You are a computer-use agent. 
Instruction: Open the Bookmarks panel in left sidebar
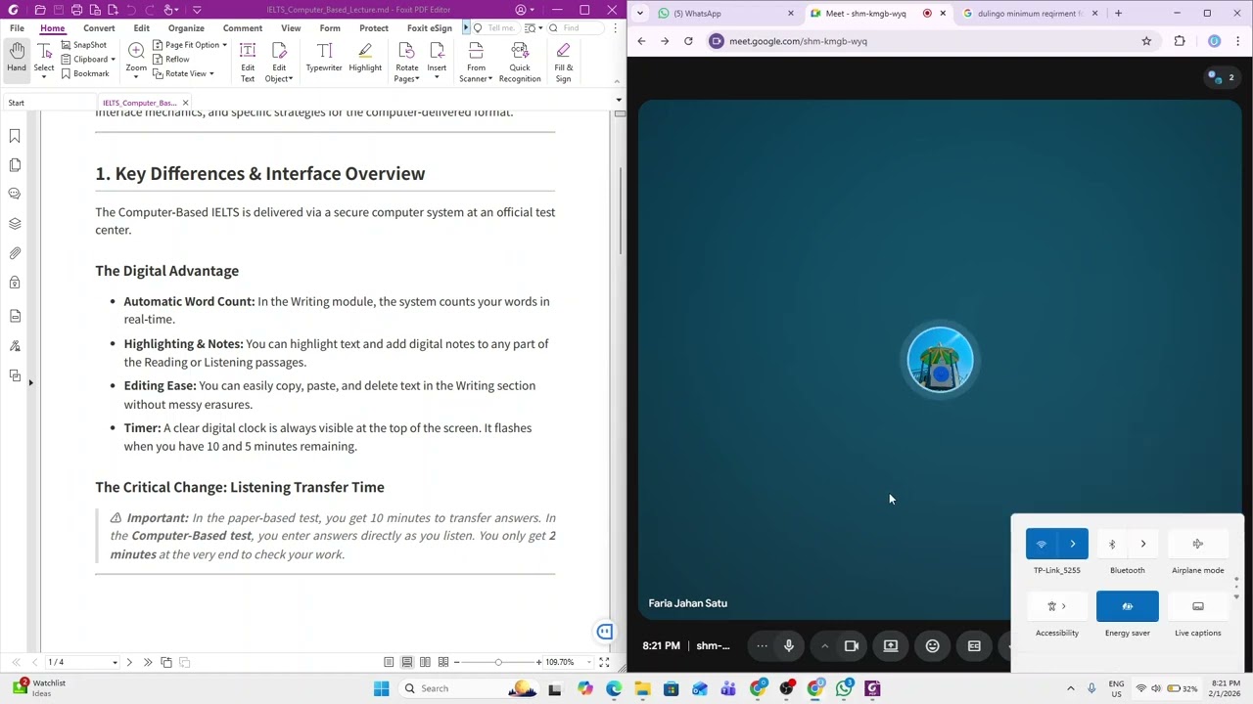15,137
